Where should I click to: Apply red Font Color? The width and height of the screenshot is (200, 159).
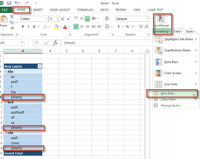click(x=65, y=27)
